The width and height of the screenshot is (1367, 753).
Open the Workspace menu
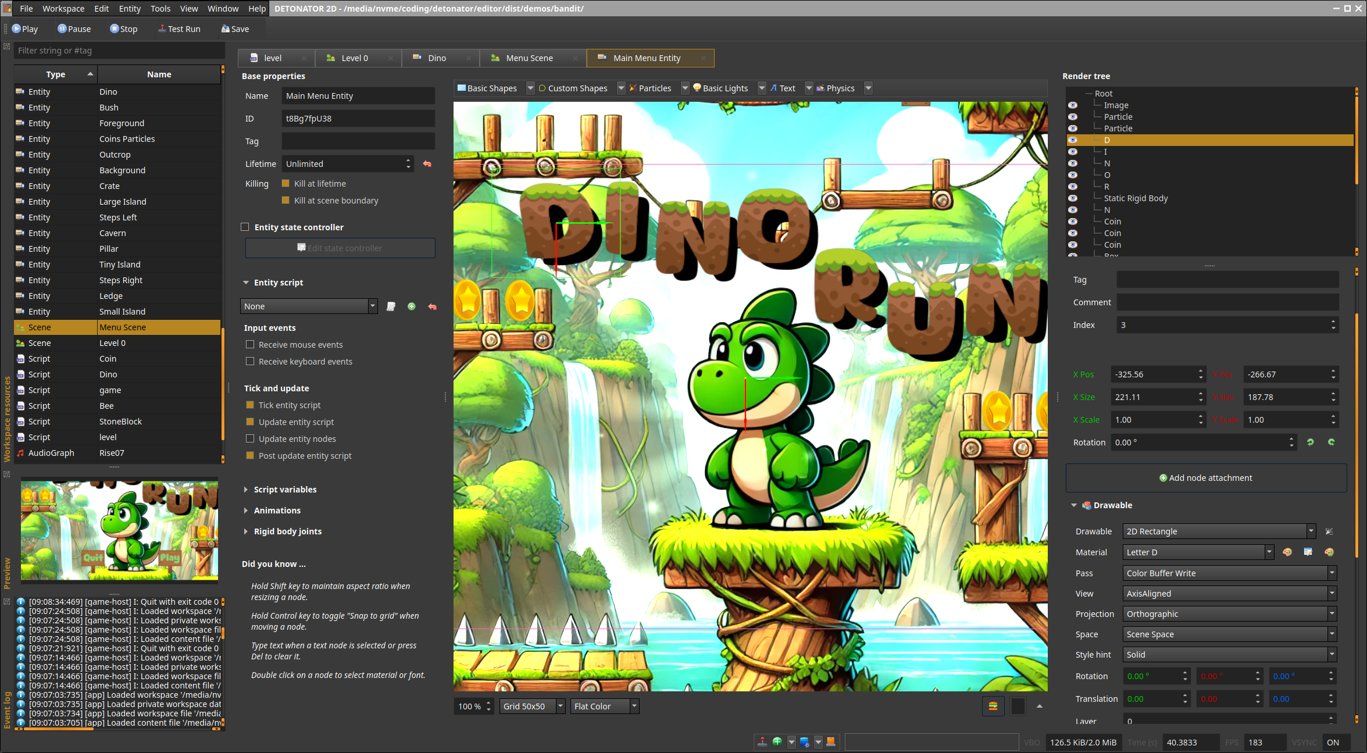click(63, 8)
